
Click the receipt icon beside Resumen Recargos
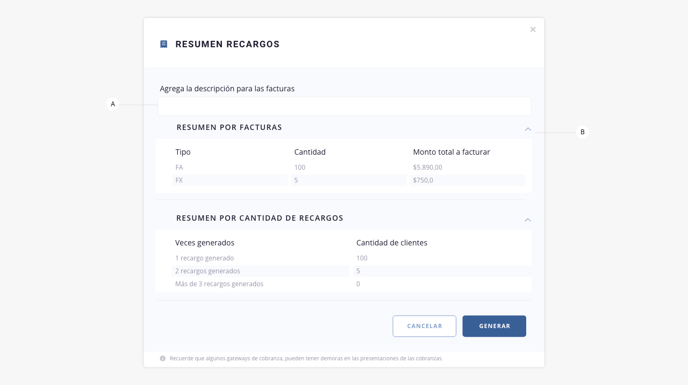click(x=164, y=44)
